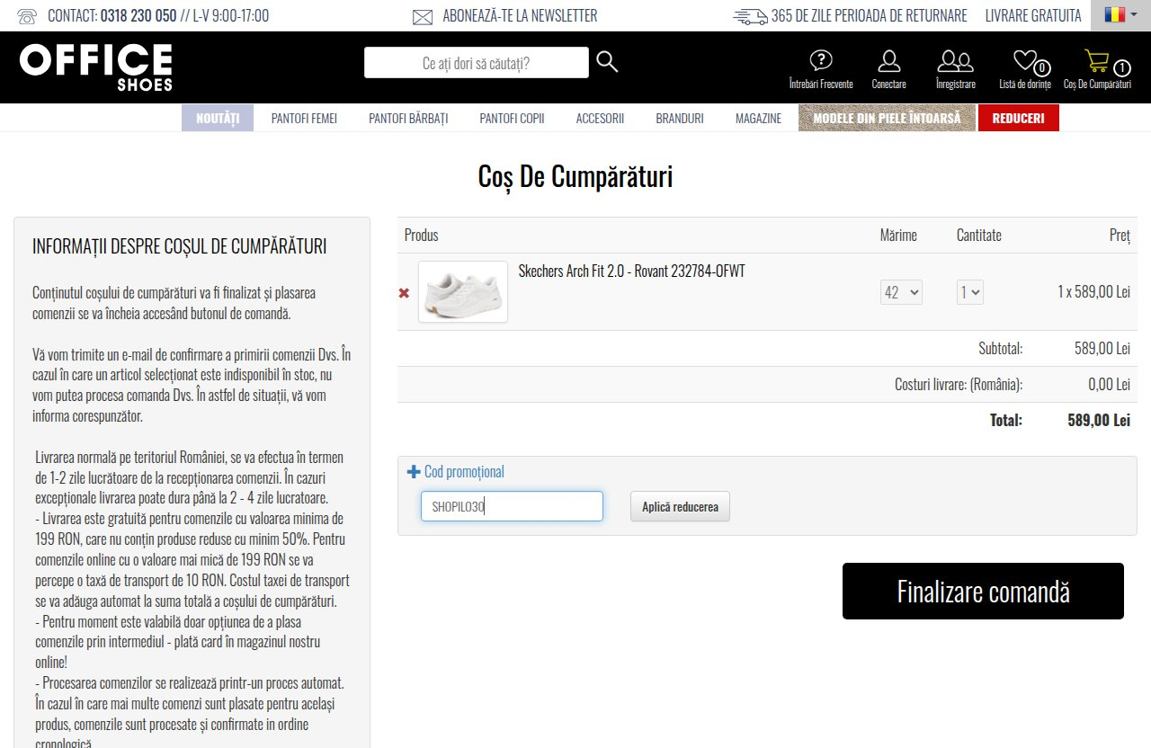The height and width of the screenshot is (748, 1151).
Task: Open the Mărime size 42 dropdown
Action: point(901,292)
